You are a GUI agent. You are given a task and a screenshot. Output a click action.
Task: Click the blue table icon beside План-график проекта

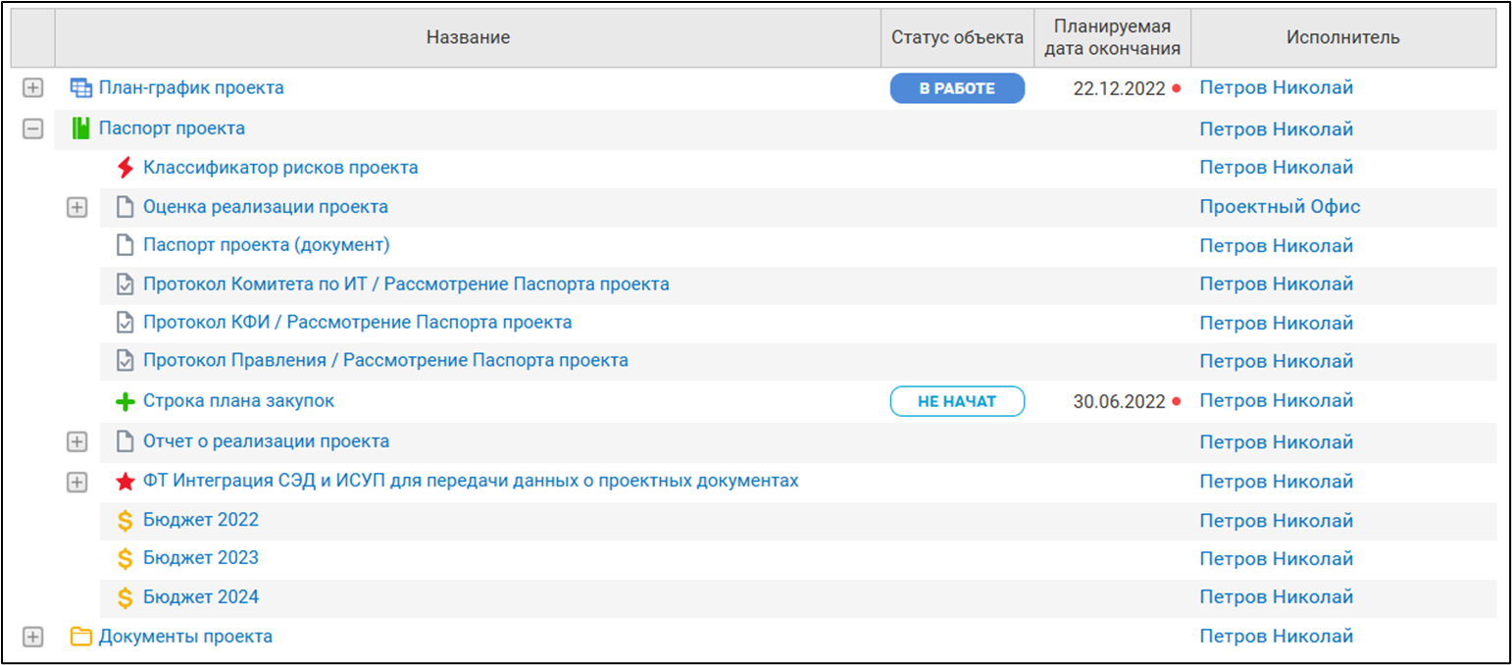click(80, 88)
